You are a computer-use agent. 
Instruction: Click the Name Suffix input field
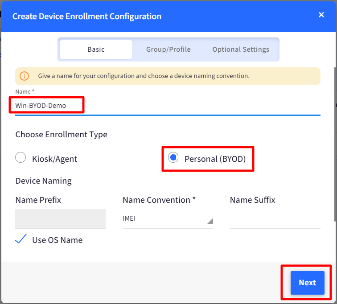(x=275, y=219)
